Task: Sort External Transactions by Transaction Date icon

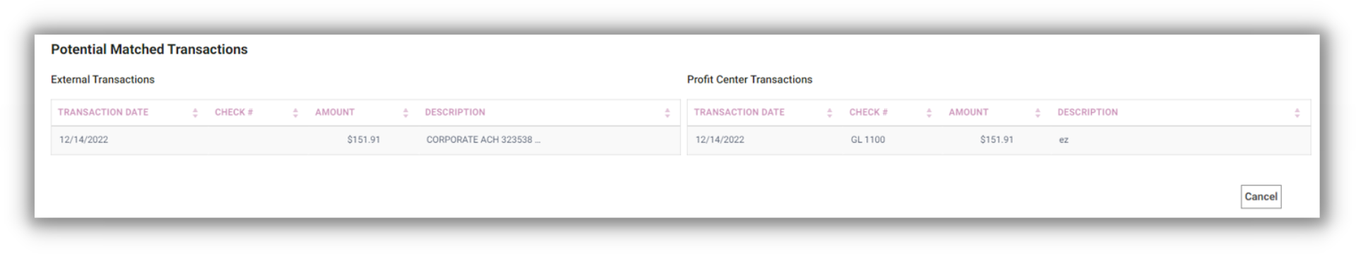Action: pyautogui.click(x=196, y=113)
